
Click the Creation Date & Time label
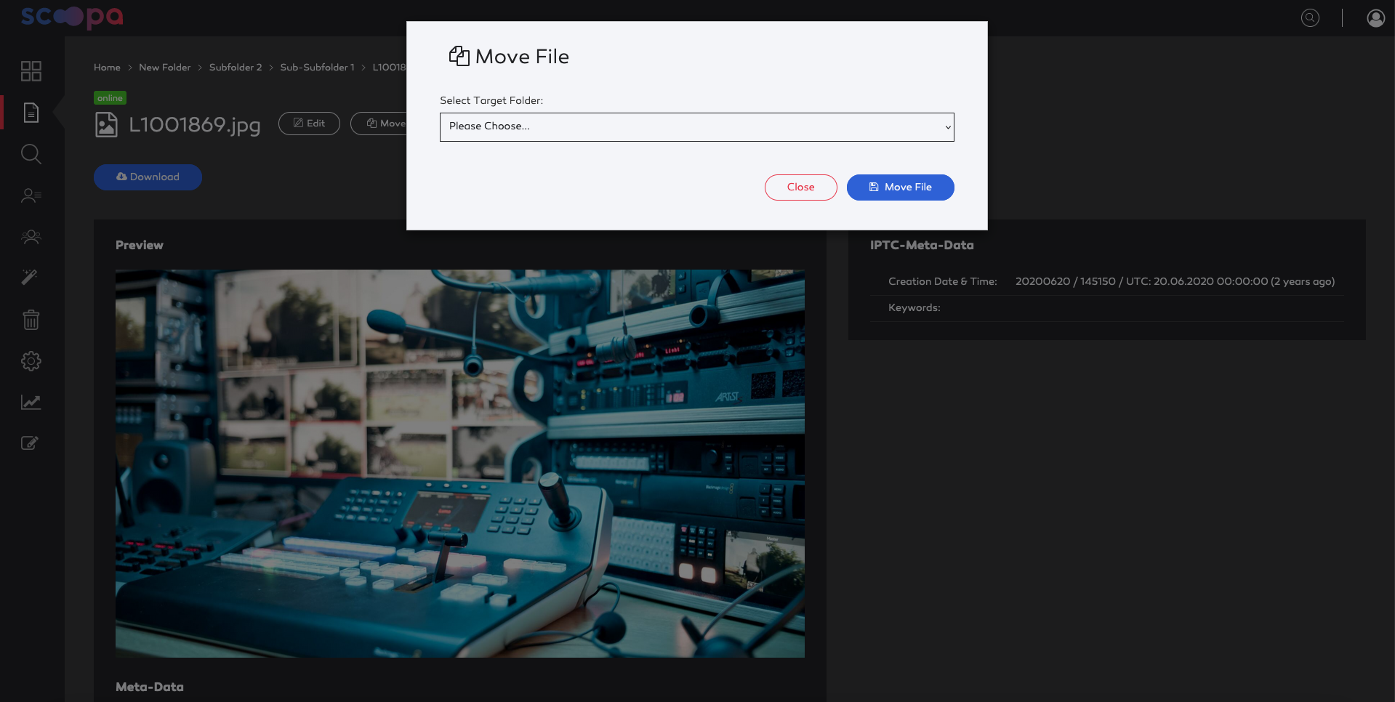click(x=943, y=282)
